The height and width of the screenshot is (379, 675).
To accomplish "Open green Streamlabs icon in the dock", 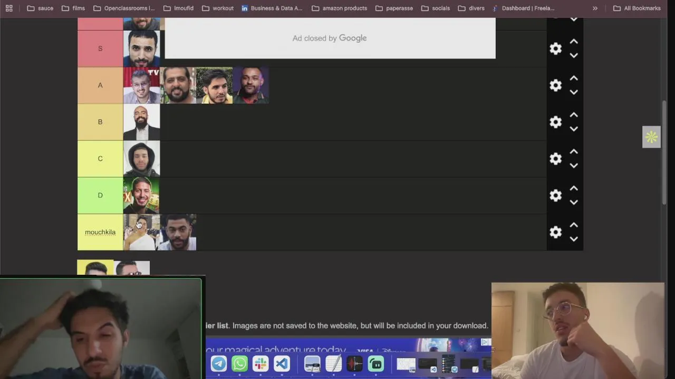I will (375, 364).
